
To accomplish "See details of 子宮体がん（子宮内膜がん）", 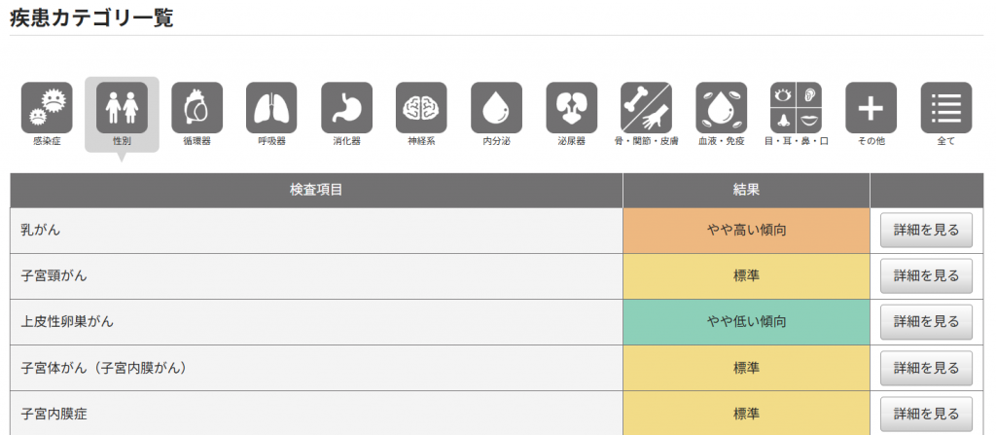I will tap(926, 368).
